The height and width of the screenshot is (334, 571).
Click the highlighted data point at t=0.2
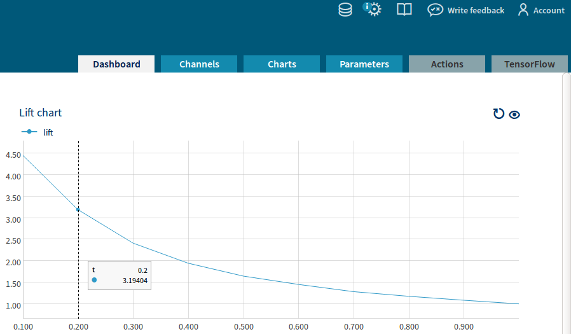[x=78, y=209]
